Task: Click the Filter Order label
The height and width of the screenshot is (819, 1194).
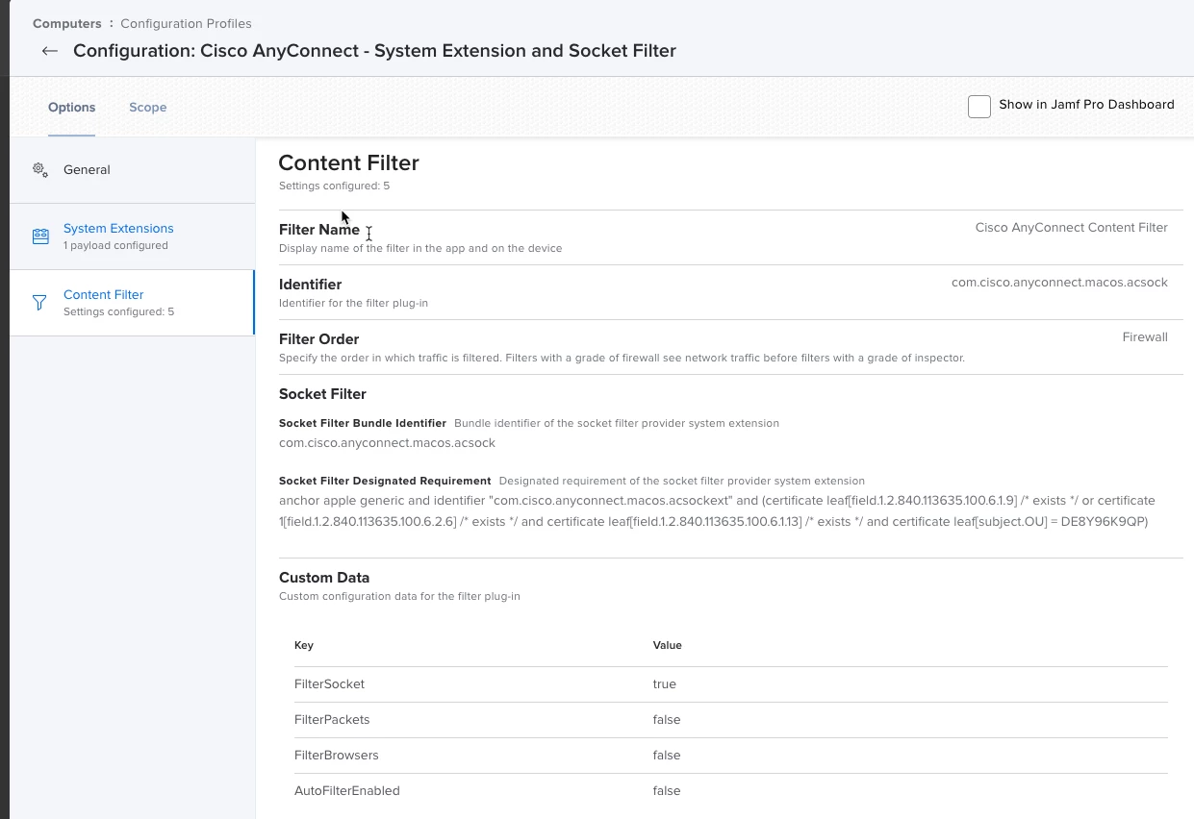Action: click(x=318, y=339)
